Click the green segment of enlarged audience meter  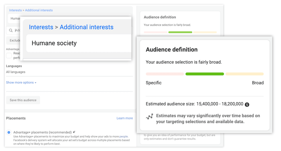pyautogui.click(x=205, y=74)
